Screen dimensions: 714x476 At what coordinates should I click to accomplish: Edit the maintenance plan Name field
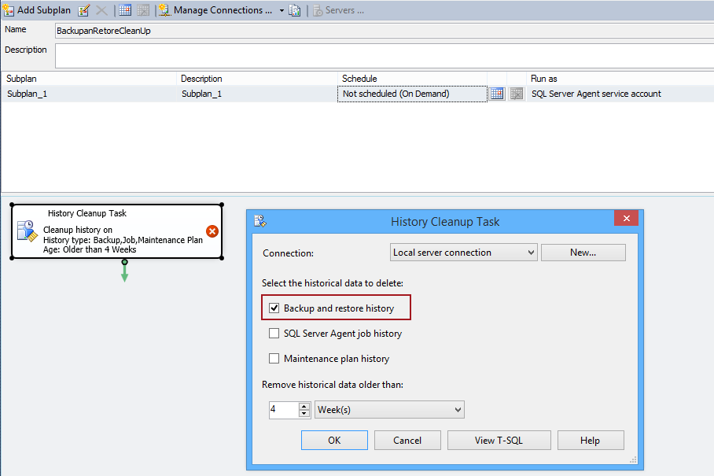point(384,31)
